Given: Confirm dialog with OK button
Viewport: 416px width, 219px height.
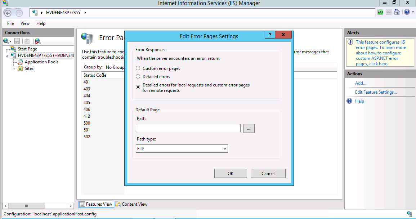Looking at the screenshot, I should pyautogui.click(x=231, y=173).
